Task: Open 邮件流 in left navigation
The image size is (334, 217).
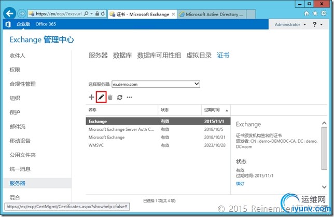Action: coord(17,127)
